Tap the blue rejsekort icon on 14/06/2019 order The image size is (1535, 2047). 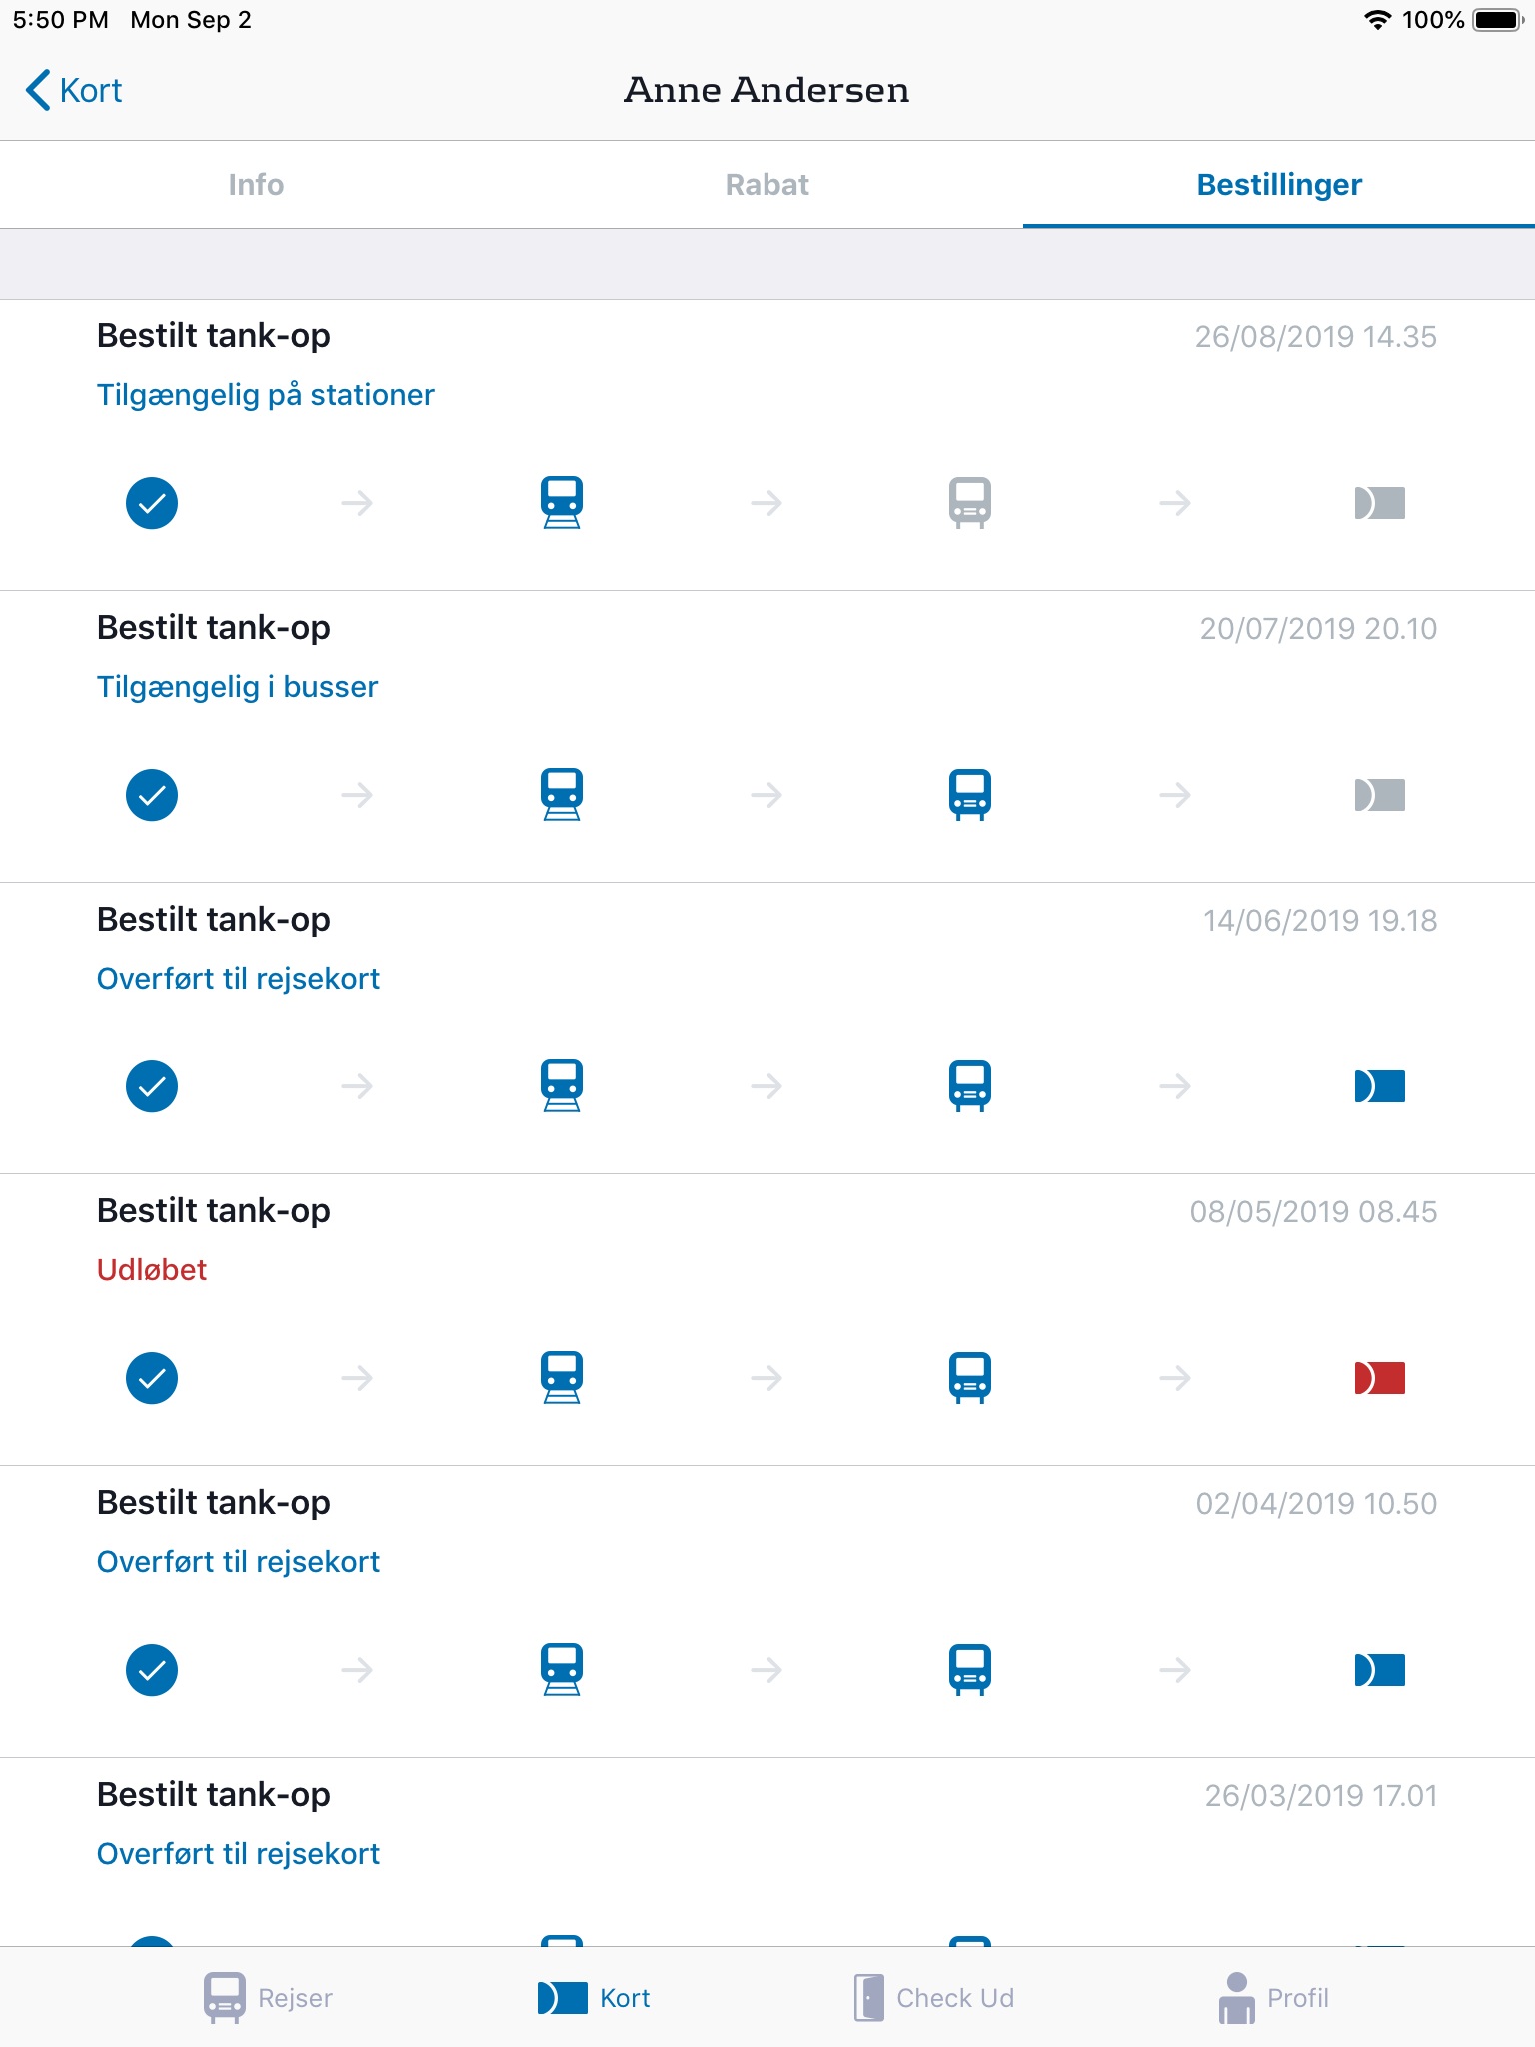point(1380,1086)
